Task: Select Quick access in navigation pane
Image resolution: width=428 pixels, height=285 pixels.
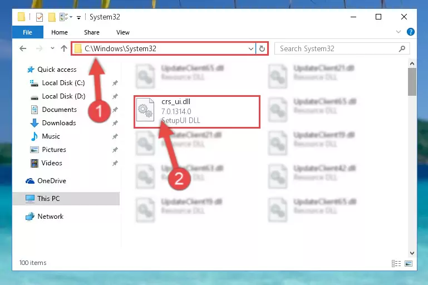Action: pos(57,70)
